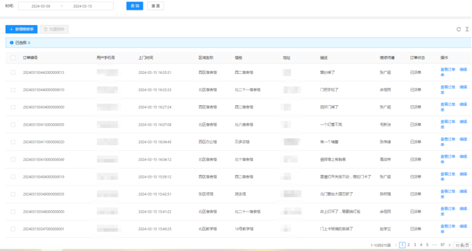The image size is (472, 251).
Task: Click order number 20240315041100000020
Action: pos(44,142)
